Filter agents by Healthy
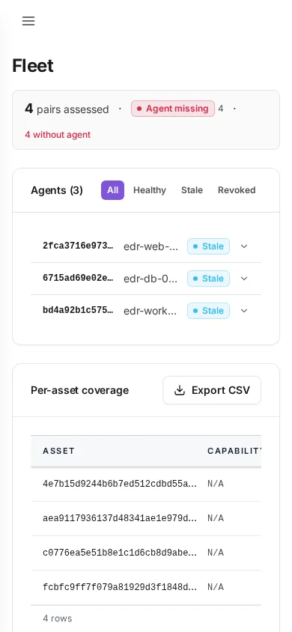The width and height of the screenshot is (292, 632). tap(150, 190)
